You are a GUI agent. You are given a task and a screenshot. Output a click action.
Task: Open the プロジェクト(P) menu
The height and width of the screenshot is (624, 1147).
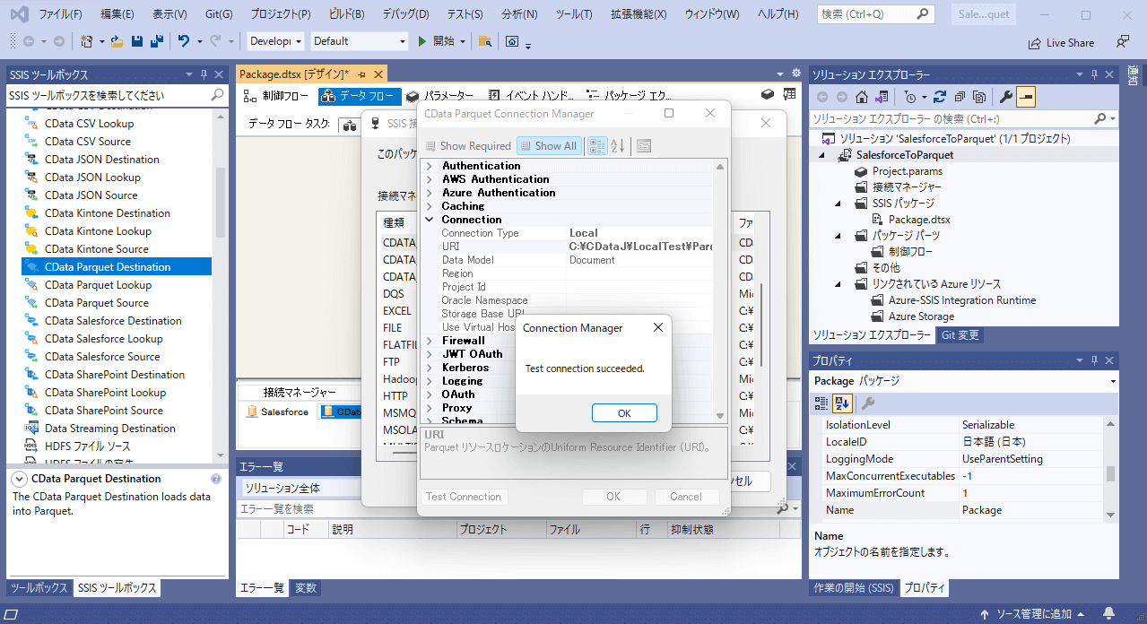(x=281, y=14)
